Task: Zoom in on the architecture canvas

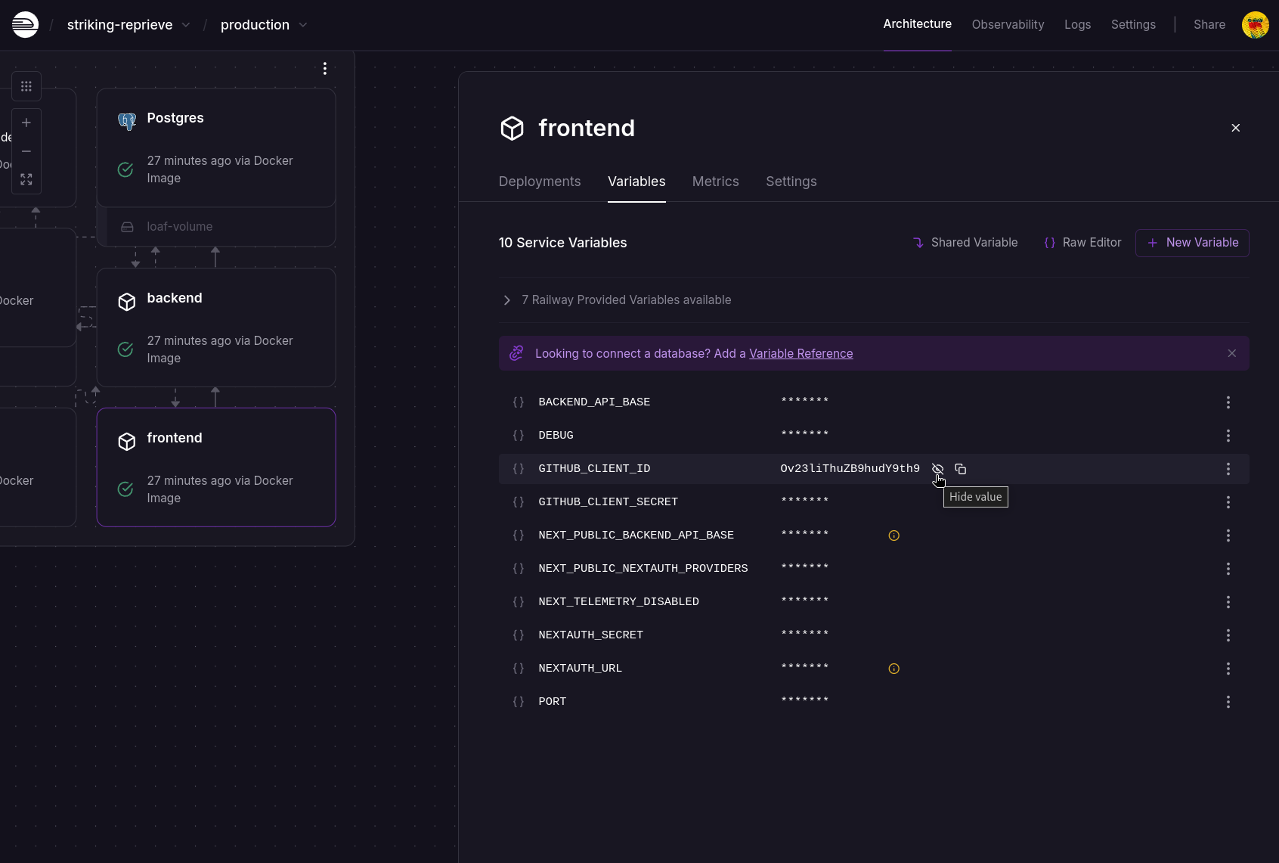Action: [x=26, y=122]
